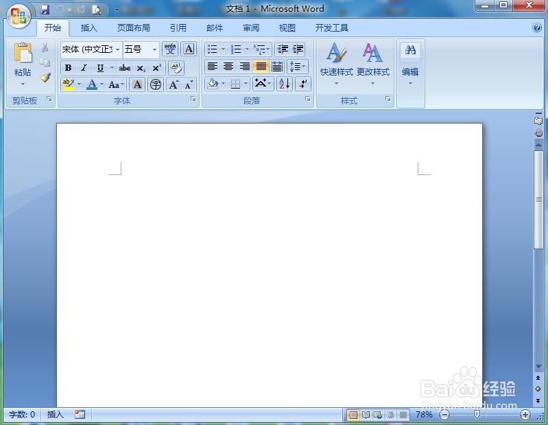The height and width of the screenshot is (425, 548).
Task: Toggle superscript formatting
Action: (156, 68)
